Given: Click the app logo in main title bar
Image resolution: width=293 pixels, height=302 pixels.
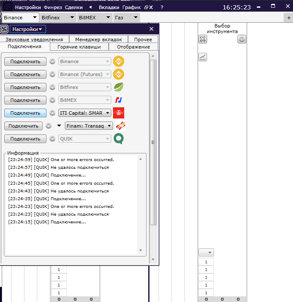Looking at the screenshot, I should click(8, 7).
